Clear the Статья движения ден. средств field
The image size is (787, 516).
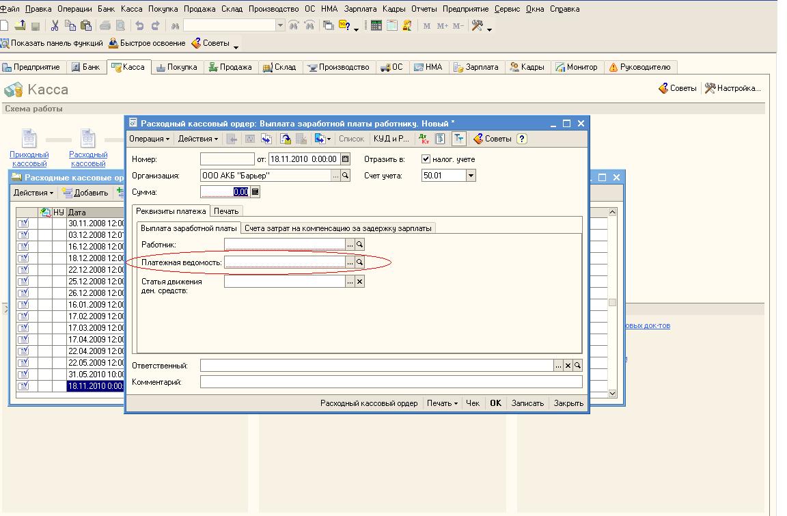[359, 281]
